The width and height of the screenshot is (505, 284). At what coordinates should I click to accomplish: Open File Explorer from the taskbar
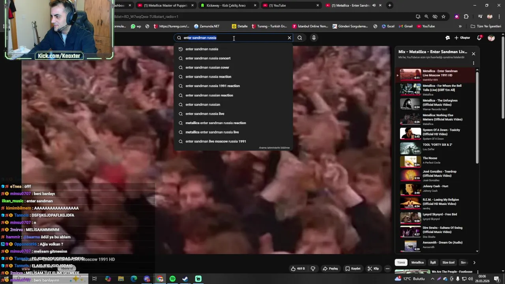coord(121,279)
